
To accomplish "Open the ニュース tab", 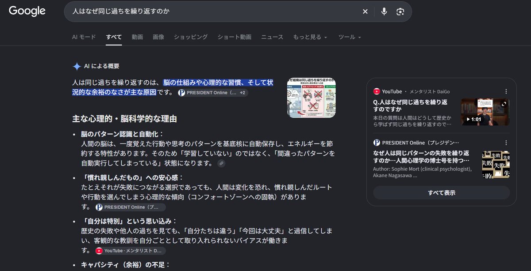I will (272, 37).
